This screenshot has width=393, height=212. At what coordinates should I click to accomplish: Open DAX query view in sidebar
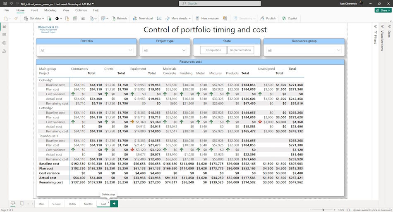click(4, 51)
